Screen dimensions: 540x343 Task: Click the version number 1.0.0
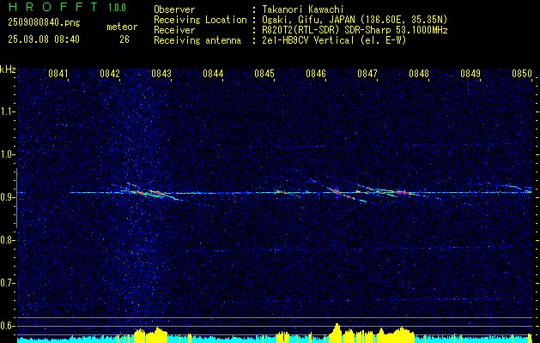(117, 8)
